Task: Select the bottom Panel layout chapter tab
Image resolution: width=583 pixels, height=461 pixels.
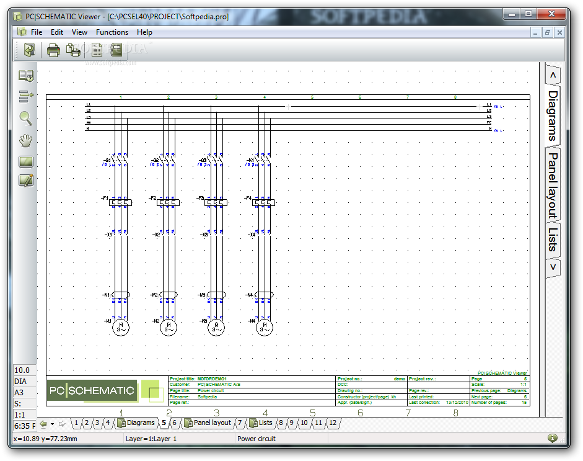Action: [208, 423]
